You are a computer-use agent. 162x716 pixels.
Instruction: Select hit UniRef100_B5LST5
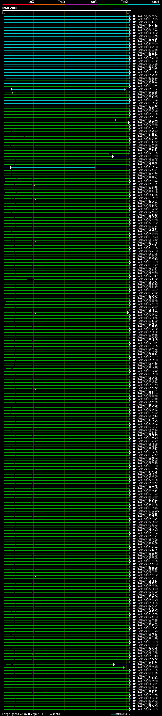[x=145, y=313]
